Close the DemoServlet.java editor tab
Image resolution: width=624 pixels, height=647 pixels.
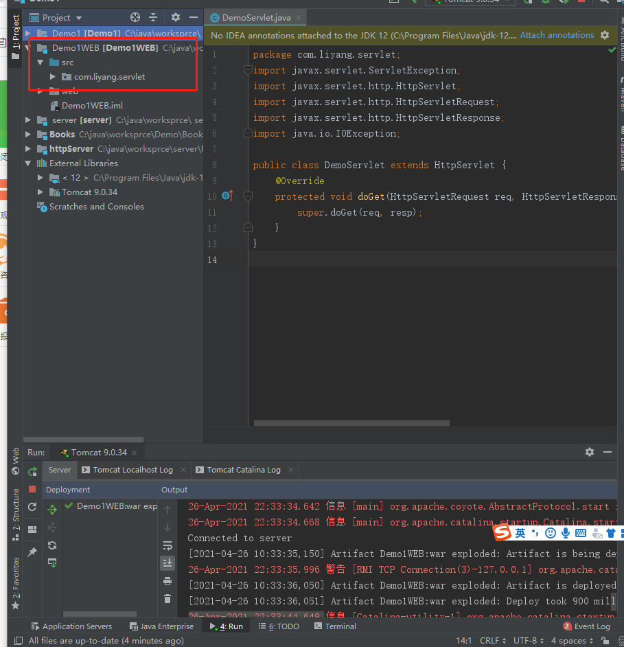pos(298,17)
